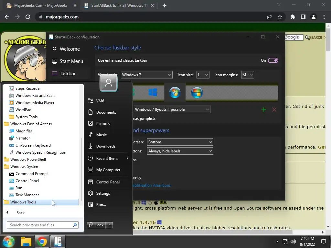Viewport: 331px width, 248px height.
Task: Open the notification center icon
Action: coord(323,242)
